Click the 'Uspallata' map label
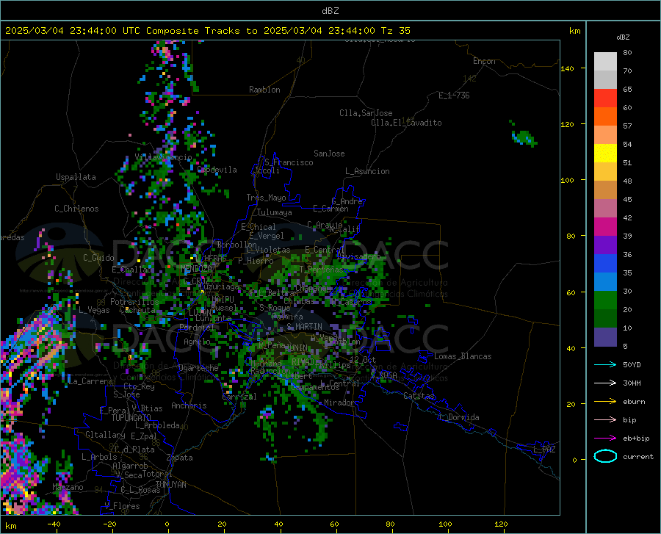This screenshot has width=661, height=534. point(76,177)
